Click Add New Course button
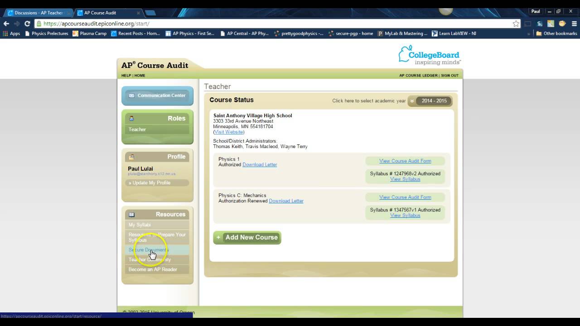This screenshot has width=580, height=326. [x=247, y=238]
